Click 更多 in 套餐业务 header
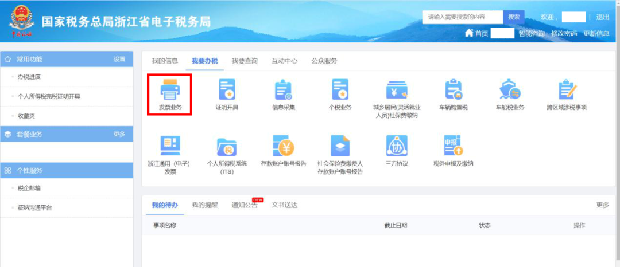Screen dimensions: 620x267 pos(119,134)
